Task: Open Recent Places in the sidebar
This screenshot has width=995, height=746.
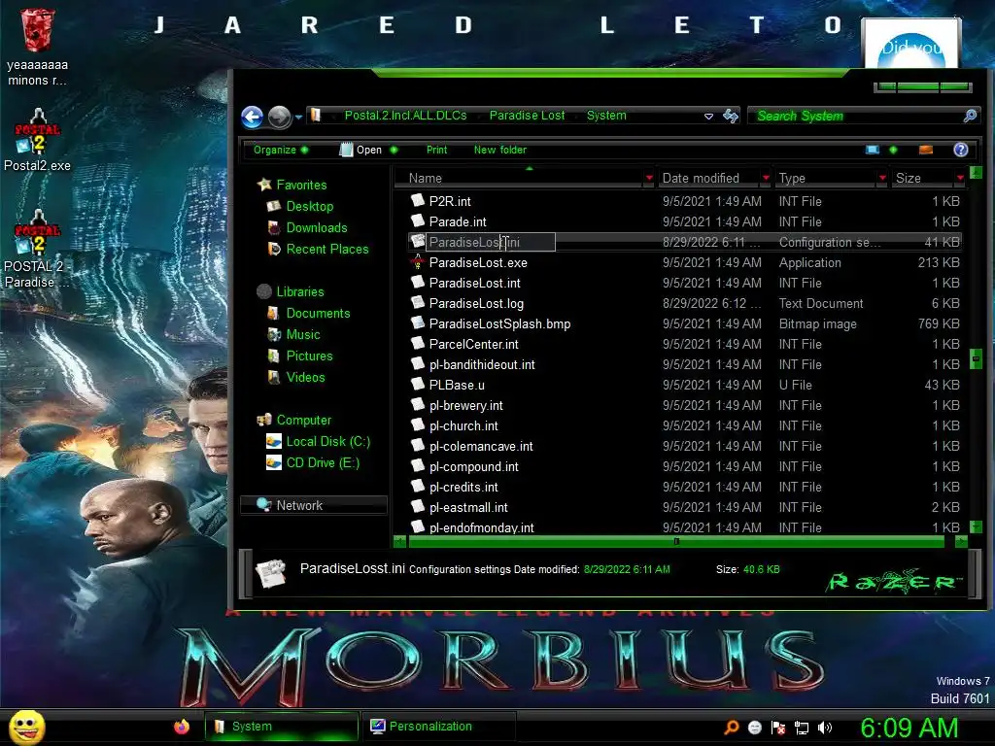Action: click(x=327, y=250)
